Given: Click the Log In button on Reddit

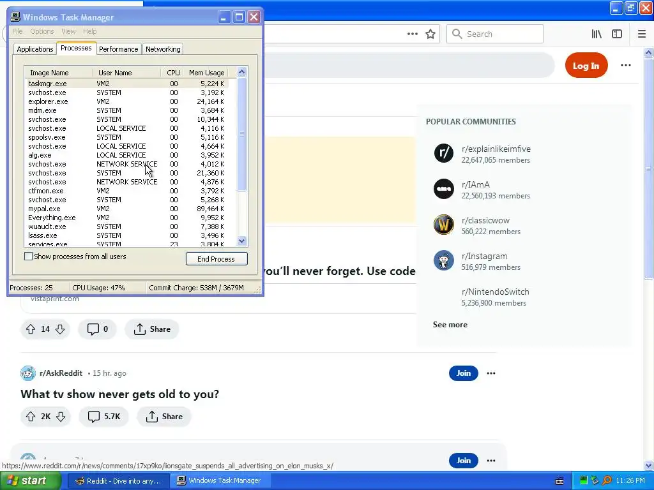Looking at the screenshot, I should coord(586,66).
